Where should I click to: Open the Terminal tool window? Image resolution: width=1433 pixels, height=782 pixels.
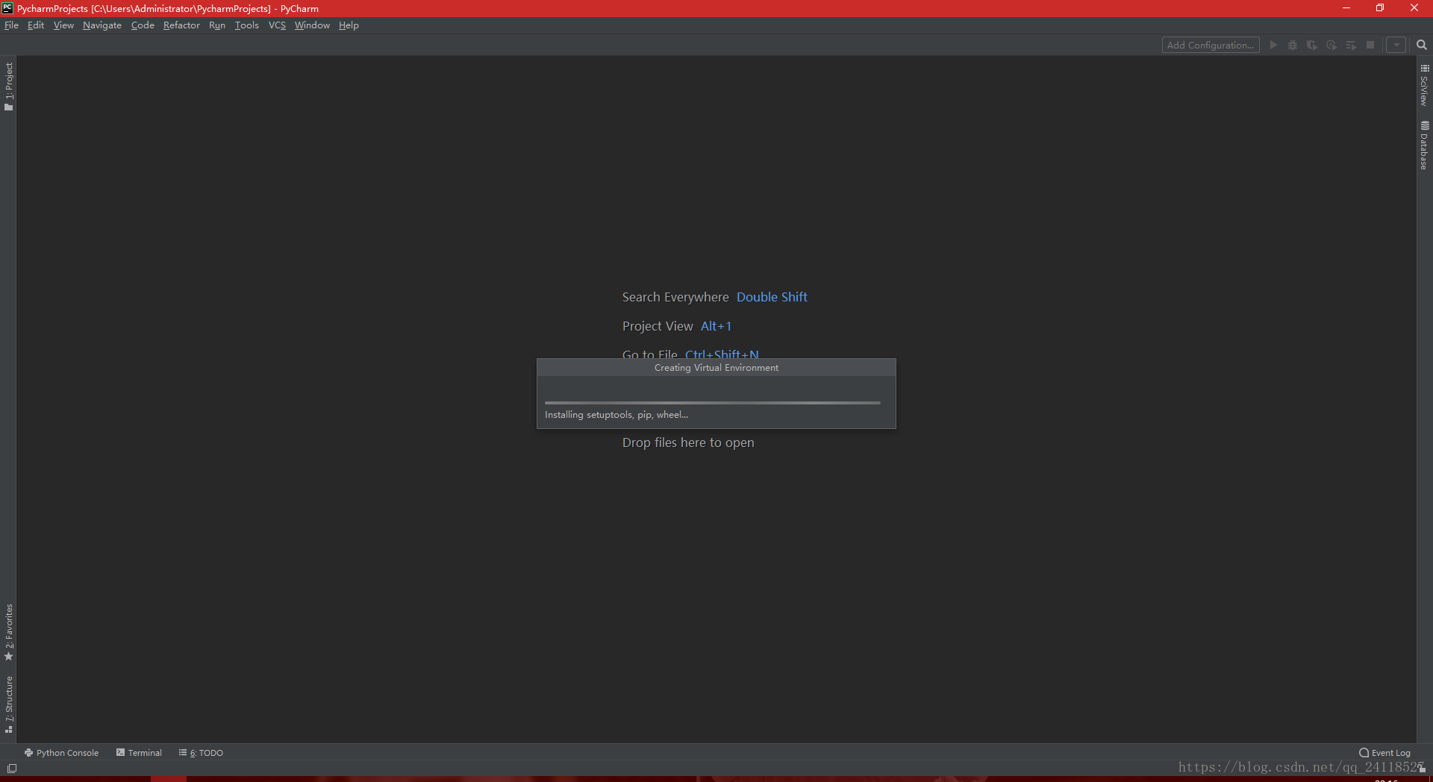tap(139, 753)
